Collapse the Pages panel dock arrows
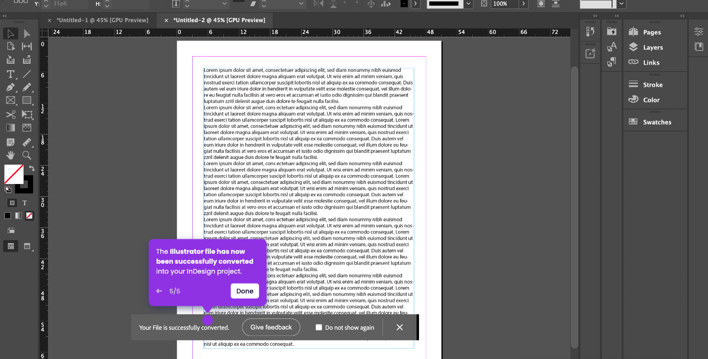 pyautogui.click(x=682, y=16)
